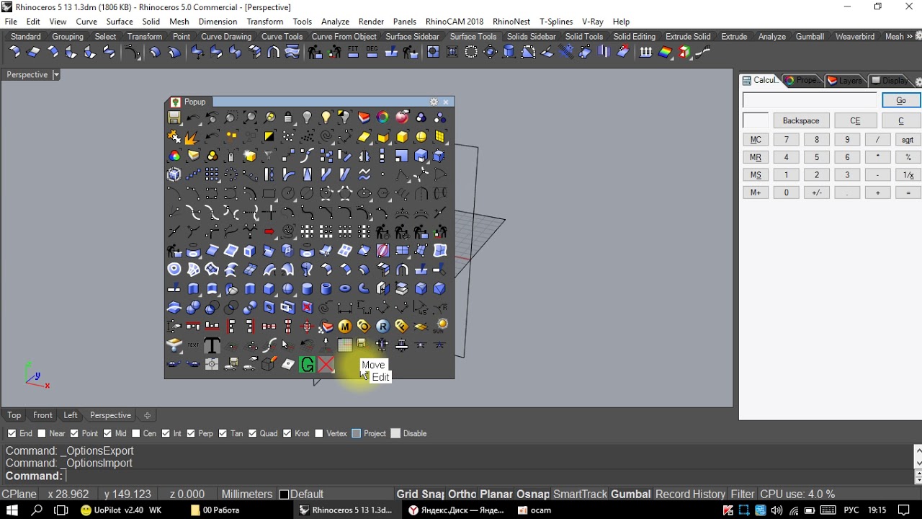The height and width of the screenshot is (519, 922).
Task: Click the selection filter funnel icon
Action: coord(269,155)
